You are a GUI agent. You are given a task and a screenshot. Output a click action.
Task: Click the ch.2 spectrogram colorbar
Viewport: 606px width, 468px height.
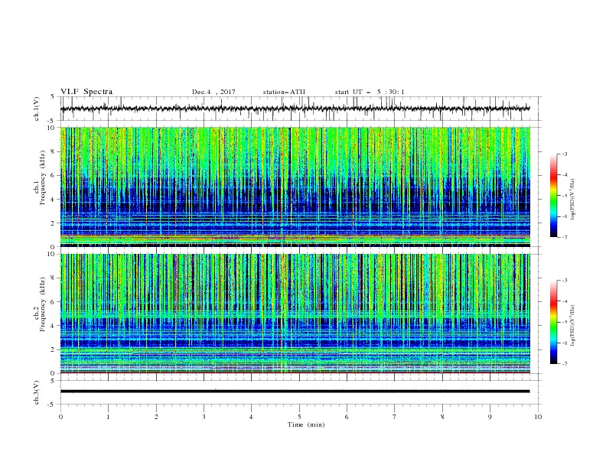[x=554, y=322]
